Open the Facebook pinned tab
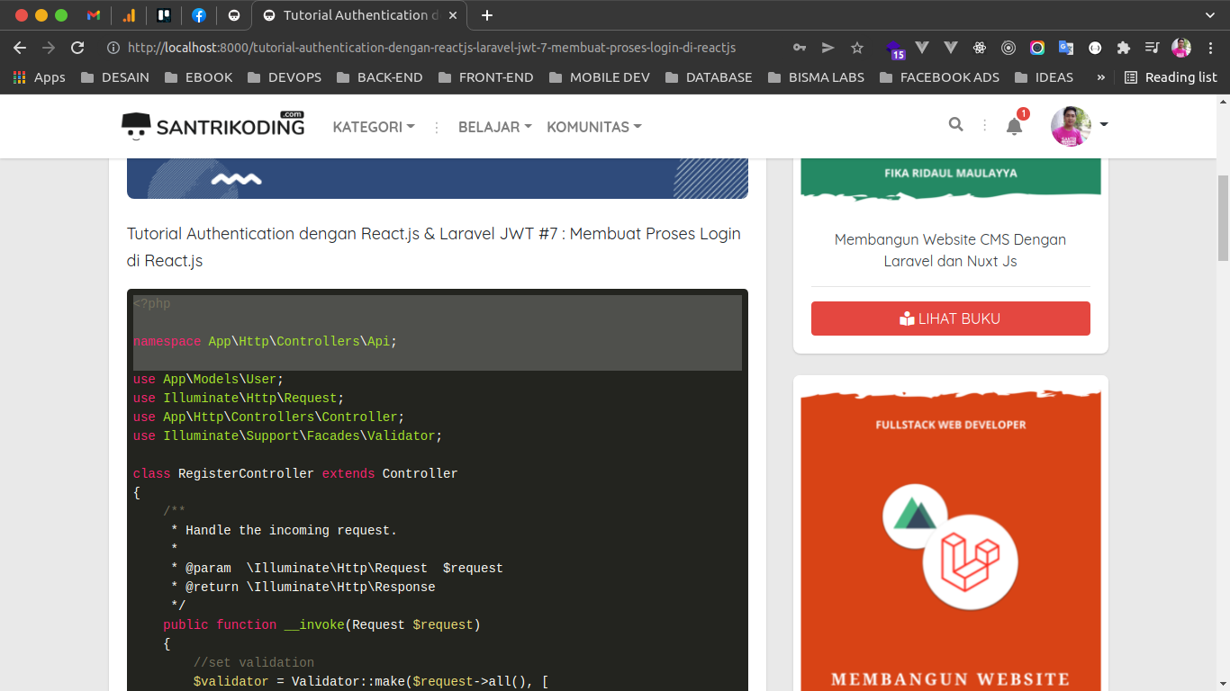 (198, 14)
